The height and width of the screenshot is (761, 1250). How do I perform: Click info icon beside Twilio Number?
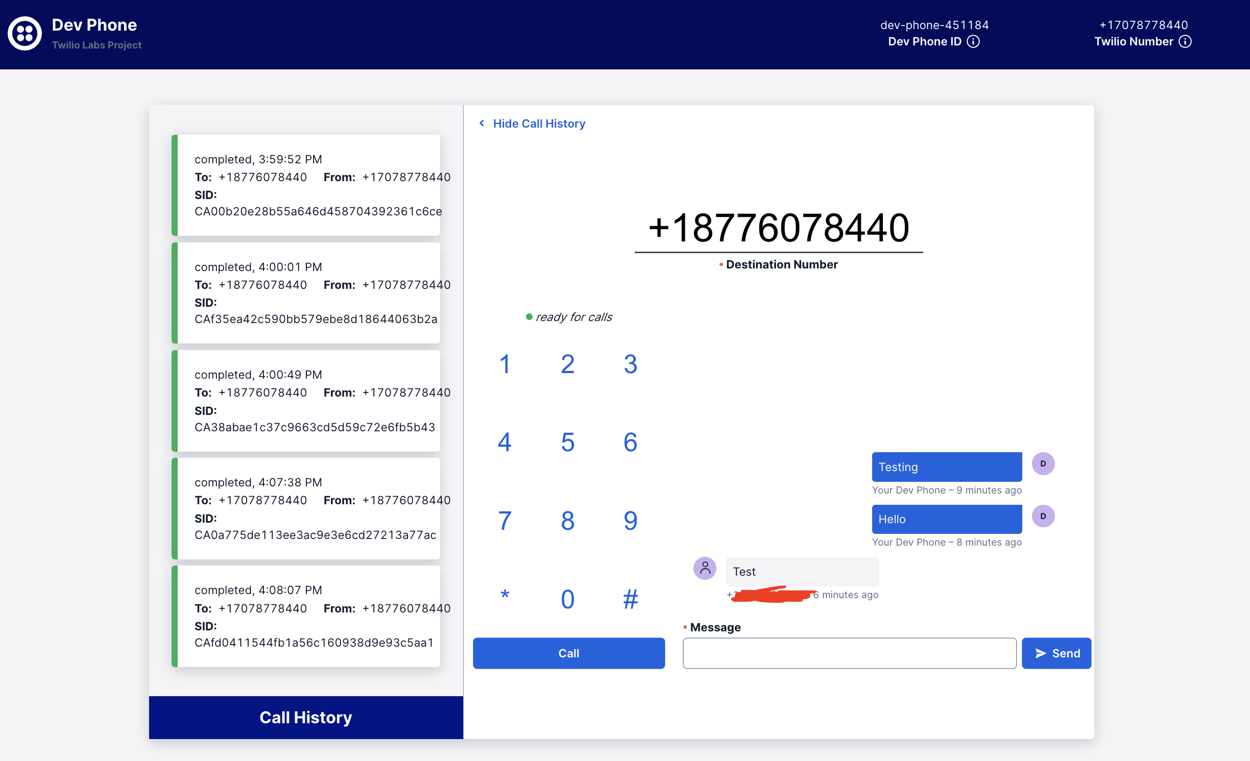click(1185, 41)
